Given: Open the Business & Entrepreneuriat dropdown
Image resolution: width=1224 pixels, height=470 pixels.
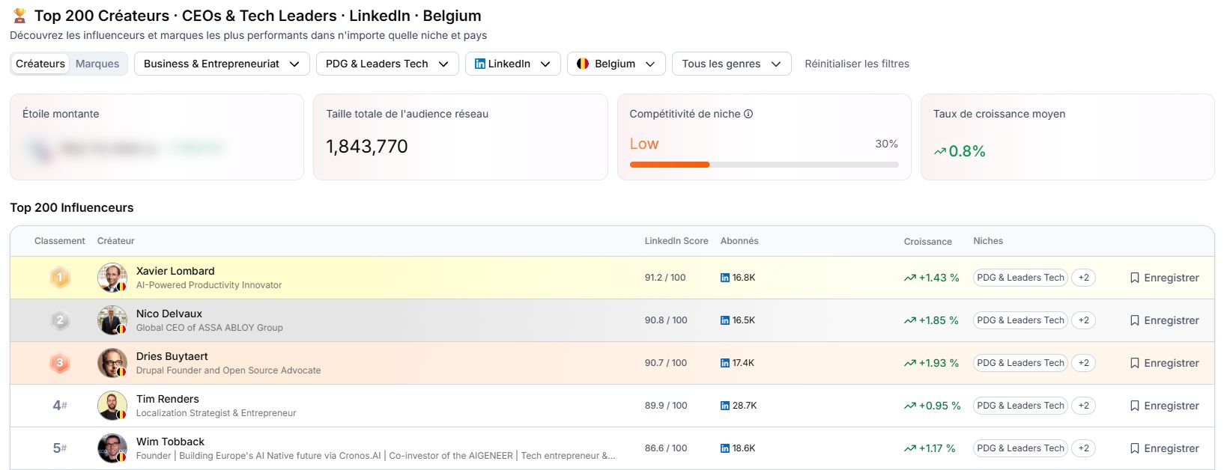Looking at the screenshot, I should click(x=222, y=64).
